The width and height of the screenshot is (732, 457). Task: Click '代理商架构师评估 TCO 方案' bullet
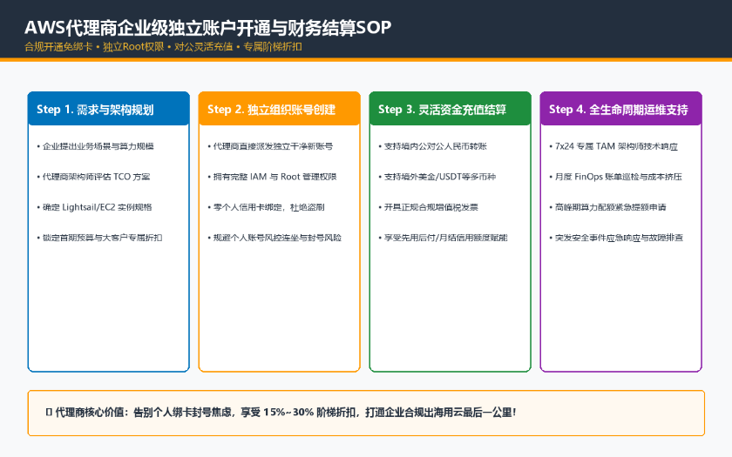coord(93,177)
